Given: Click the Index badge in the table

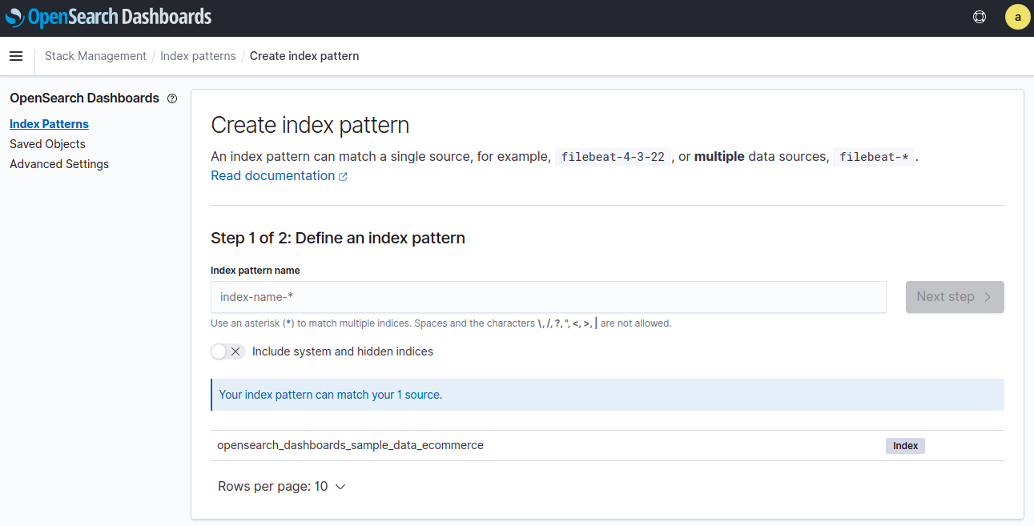Looking at the screenshot, I should pos(905,446).
